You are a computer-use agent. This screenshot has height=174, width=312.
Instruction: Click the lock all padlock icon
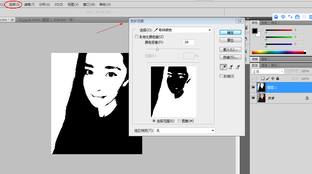(x=278, y=78)
